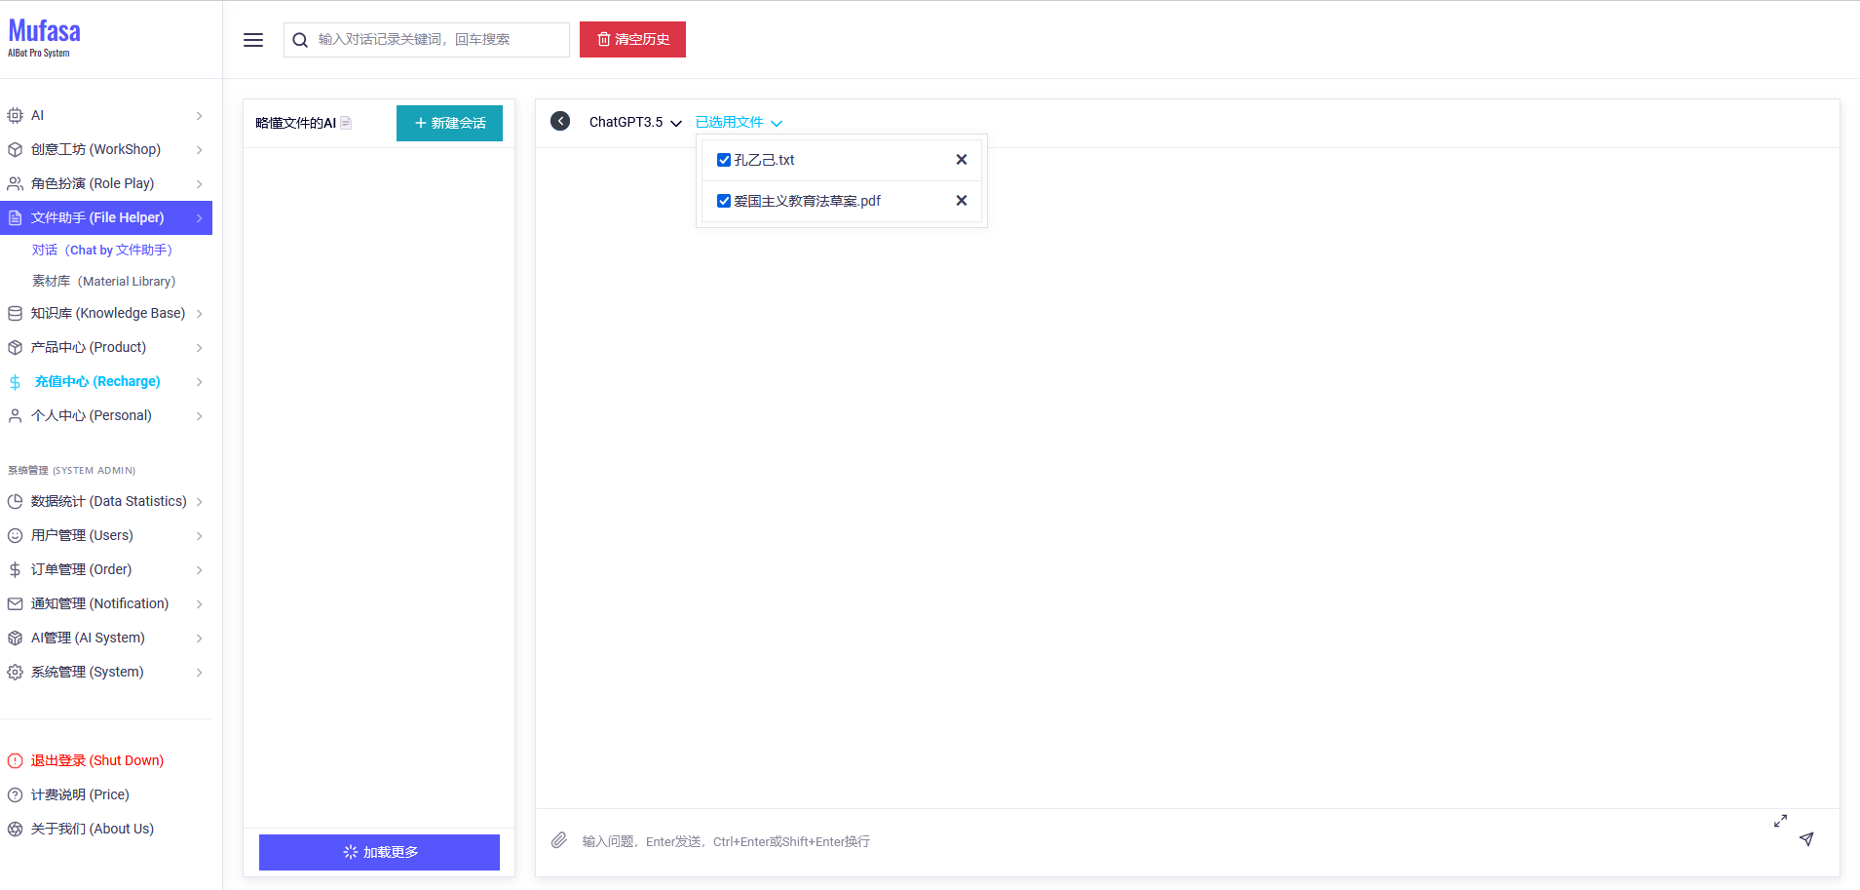This screenshot has height=890, width=1860.
Task: Click the hamburger menu icon
Action: [x=253, y=40]
